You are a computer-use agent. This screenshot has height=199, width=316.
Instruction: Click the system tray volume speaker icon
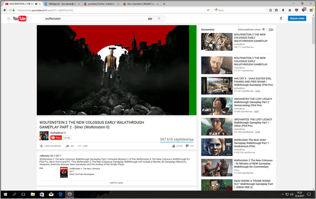292,194
